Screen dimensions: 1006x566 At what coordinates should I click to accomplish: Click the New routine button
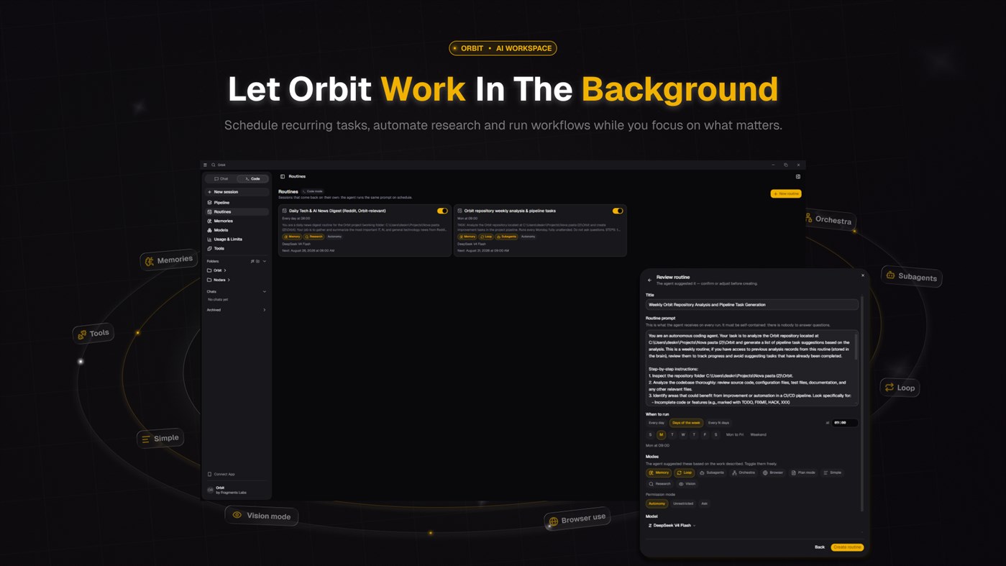pos(786,193)
